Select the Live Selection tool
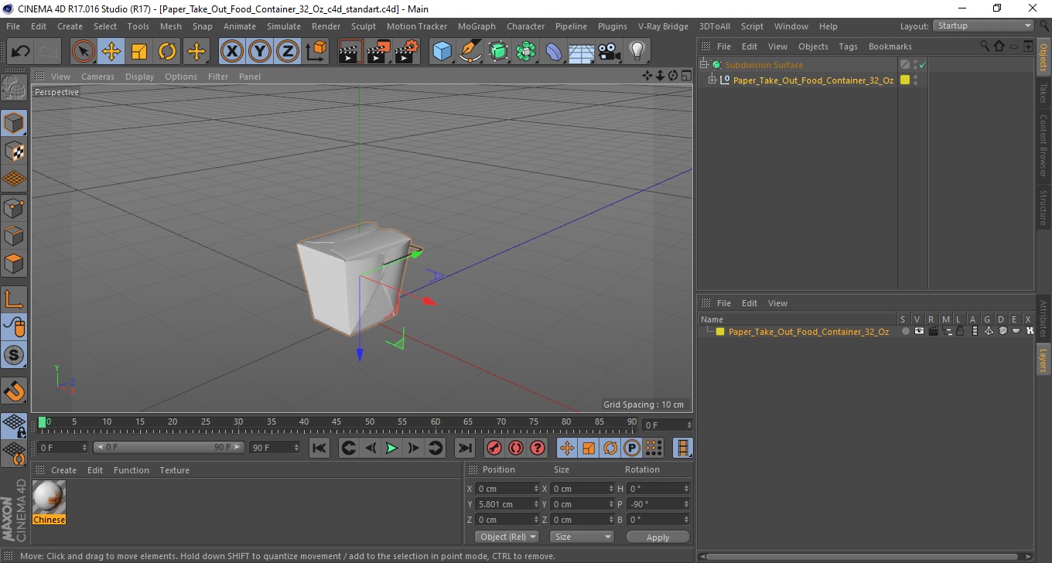The image size is (1052, 563). click(84, 52)
